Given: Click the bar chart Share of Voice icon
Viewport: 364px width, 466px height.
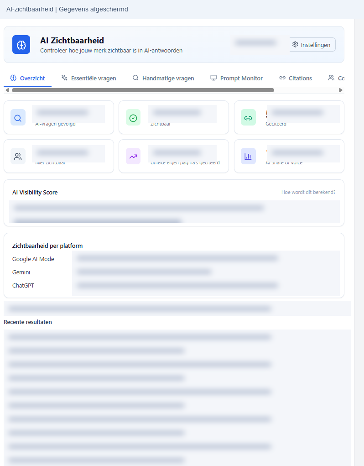Looking at the screenshot, I should (248, 157).
